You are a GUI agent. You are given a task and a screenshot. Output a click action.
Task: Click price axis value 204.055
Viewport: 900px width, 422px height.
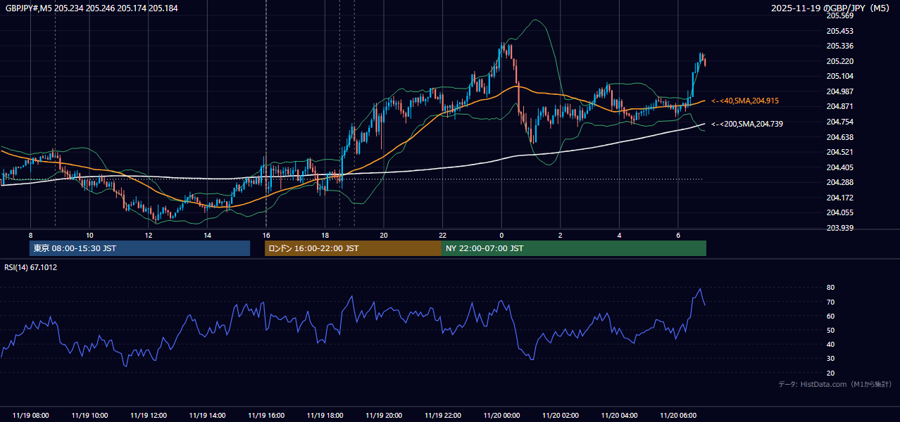click(839, 212)
